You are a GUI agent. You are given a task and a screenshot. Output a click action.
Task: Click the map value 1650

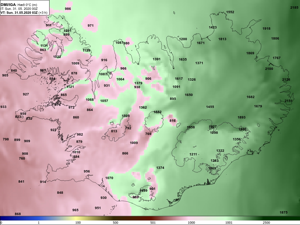click(x=189, y=95)
